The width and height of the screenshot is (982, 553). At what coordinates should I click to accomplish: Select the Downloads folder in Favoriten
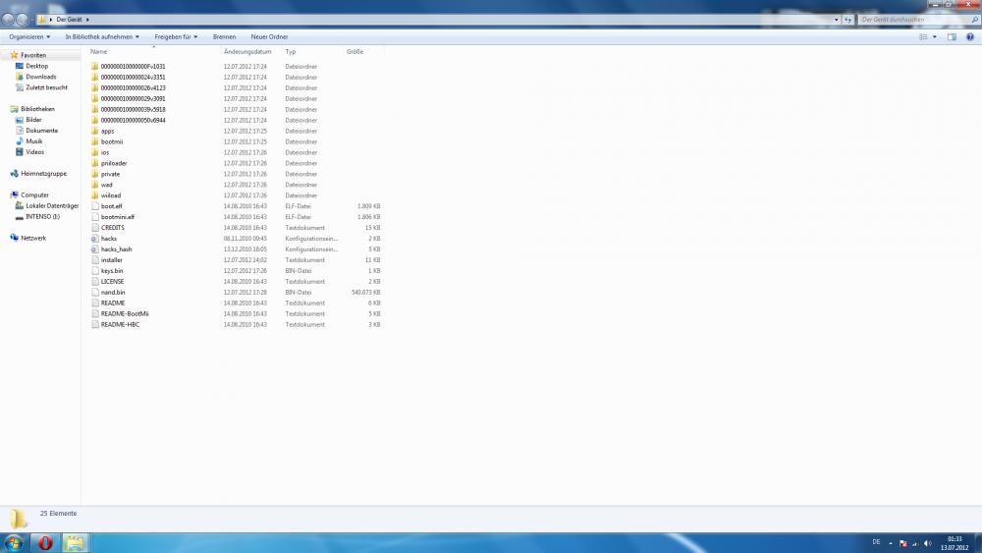pos(40,77)
